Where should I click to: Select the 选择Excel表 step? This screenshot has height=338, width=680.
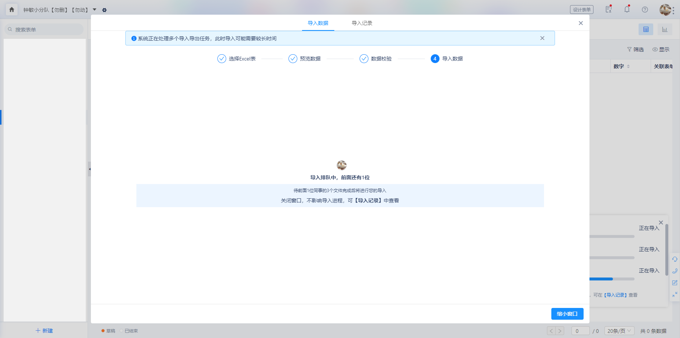point(236,59)
